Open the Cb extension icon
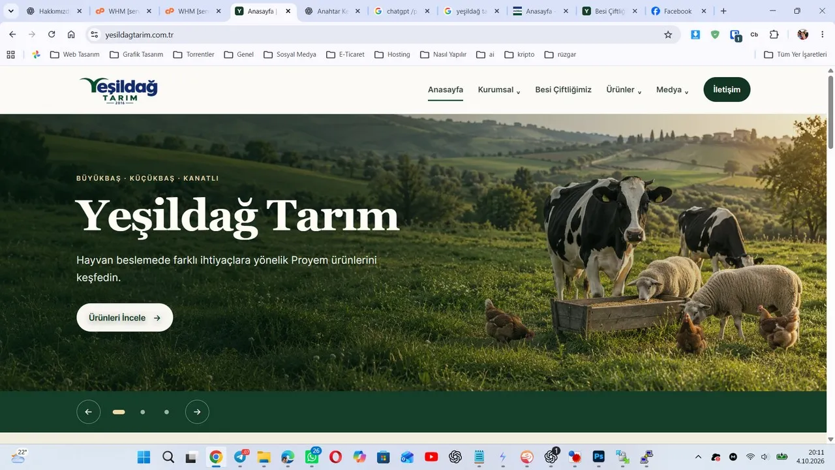This screenshot has height=470, width=835. [x=754, y=35]
